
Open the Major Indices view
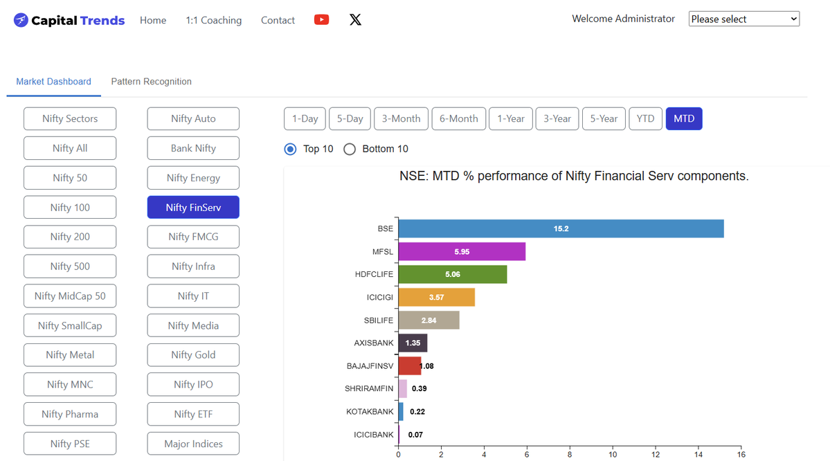[x=193, y=444]
